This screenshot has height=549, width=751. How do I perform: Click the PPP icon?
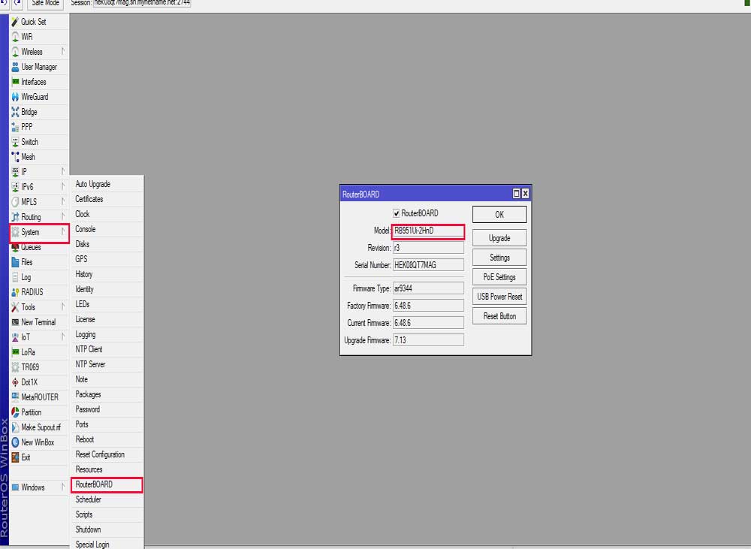15,127
